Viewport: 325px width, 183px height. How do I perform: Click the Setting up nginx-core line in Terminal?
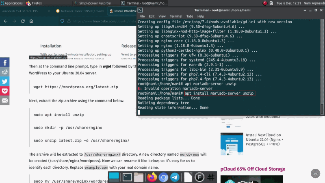point(186,41)
